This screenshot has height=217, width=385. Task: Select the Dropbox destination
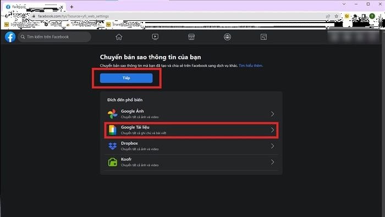(x=191, y=146)
